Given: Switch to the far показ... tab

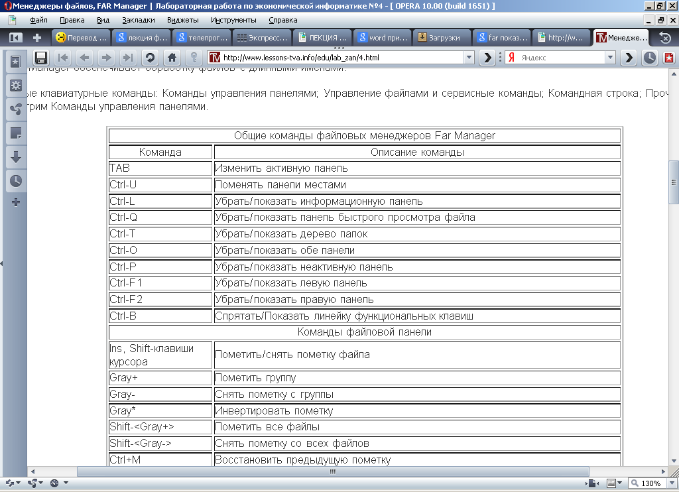Looking at the screenshot, I should pyautogui.click(x=503, y=38).
